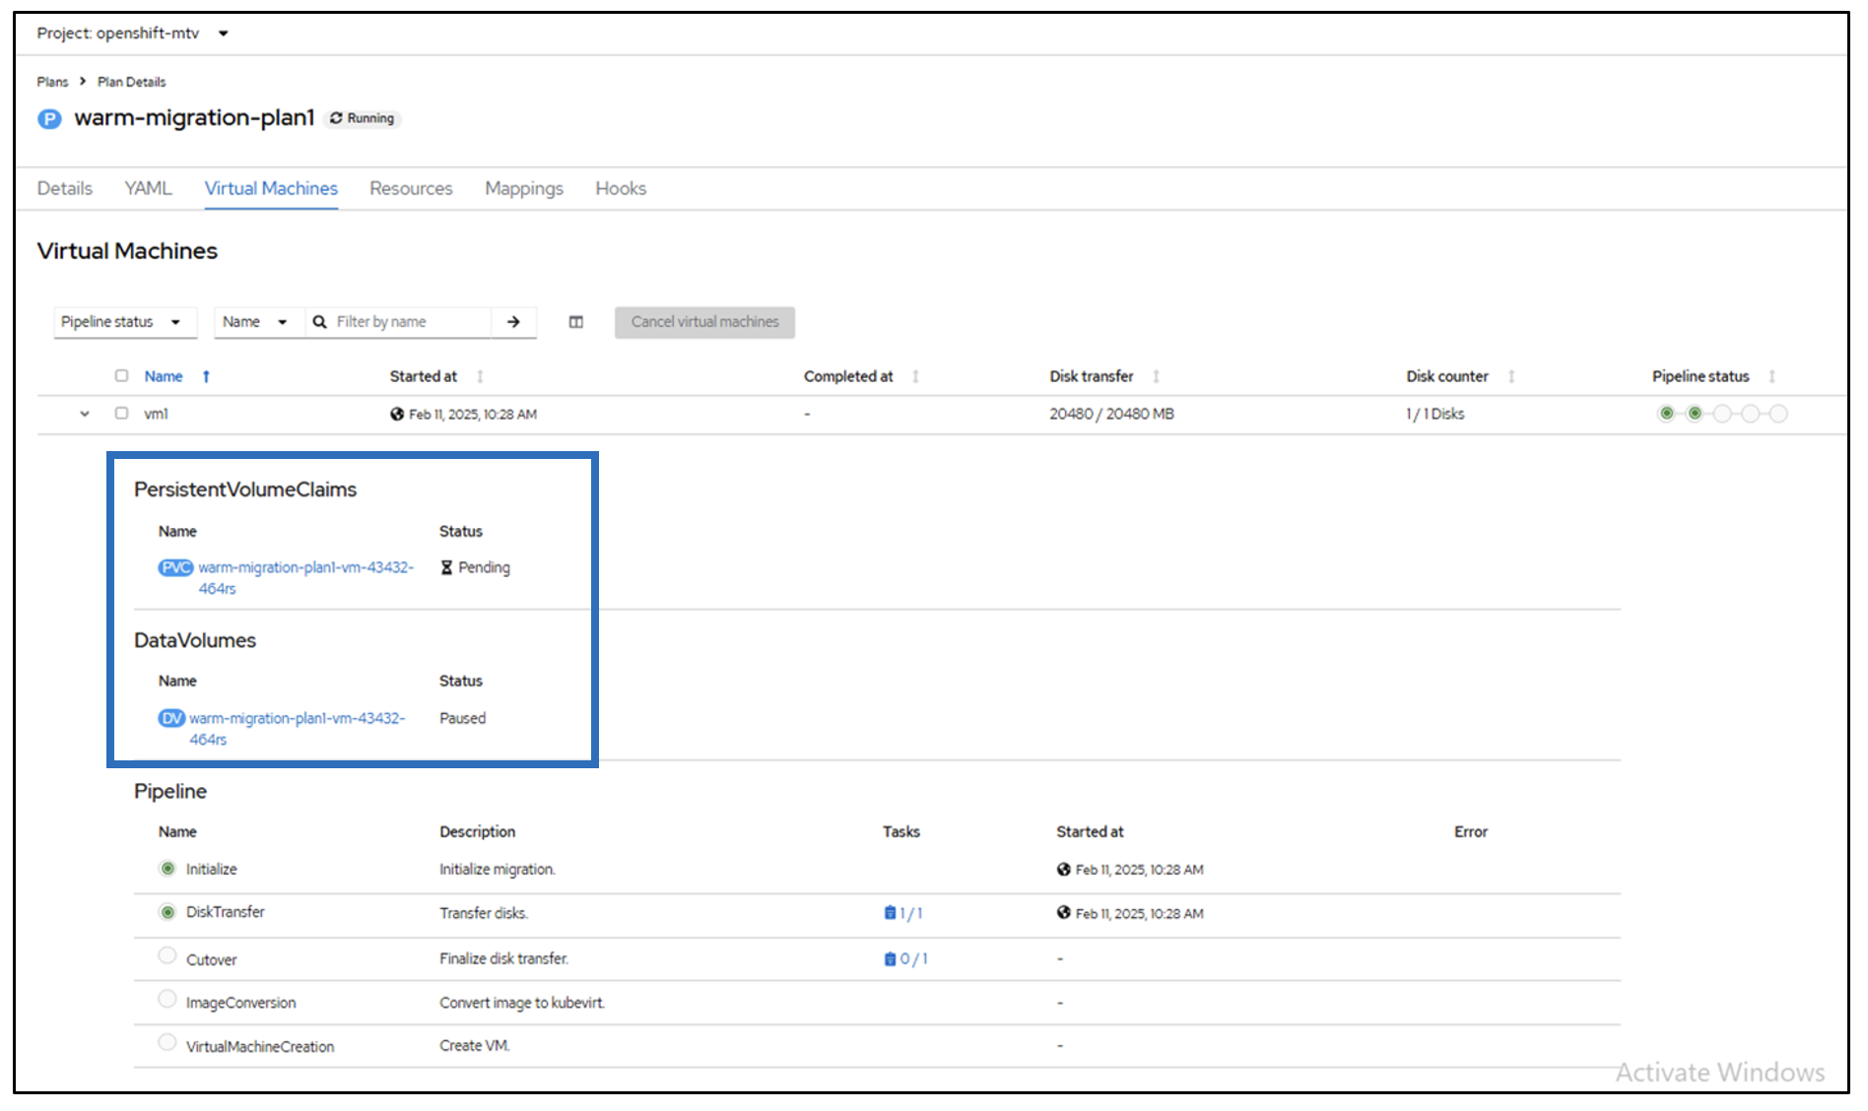
Task: Click Plans breadcrumb link
Action: tap(52, 82)
